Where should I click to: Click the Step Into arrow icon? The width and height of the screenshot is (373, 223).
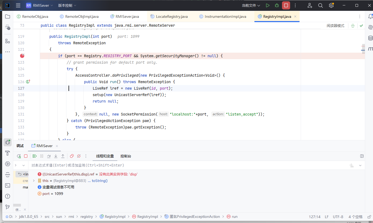[x=56, y=156]
